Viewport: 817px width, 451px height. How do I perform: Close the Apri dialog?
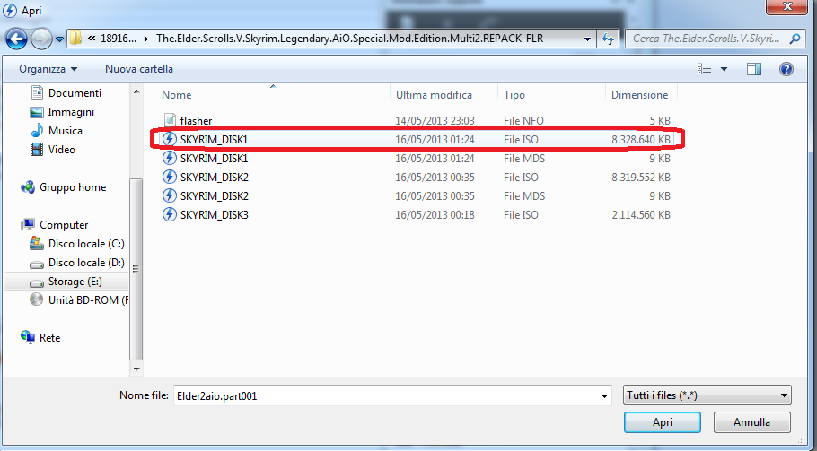coord(787,6)
